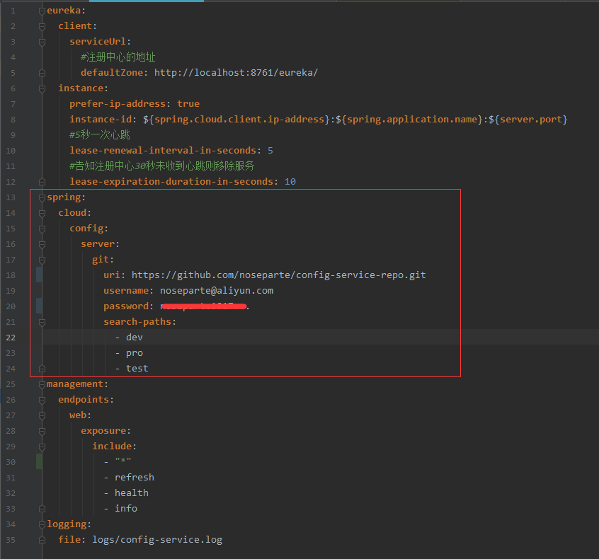Click the logs/config-service.log value
The width and height of the screenshot is (599, 559).
157,540
